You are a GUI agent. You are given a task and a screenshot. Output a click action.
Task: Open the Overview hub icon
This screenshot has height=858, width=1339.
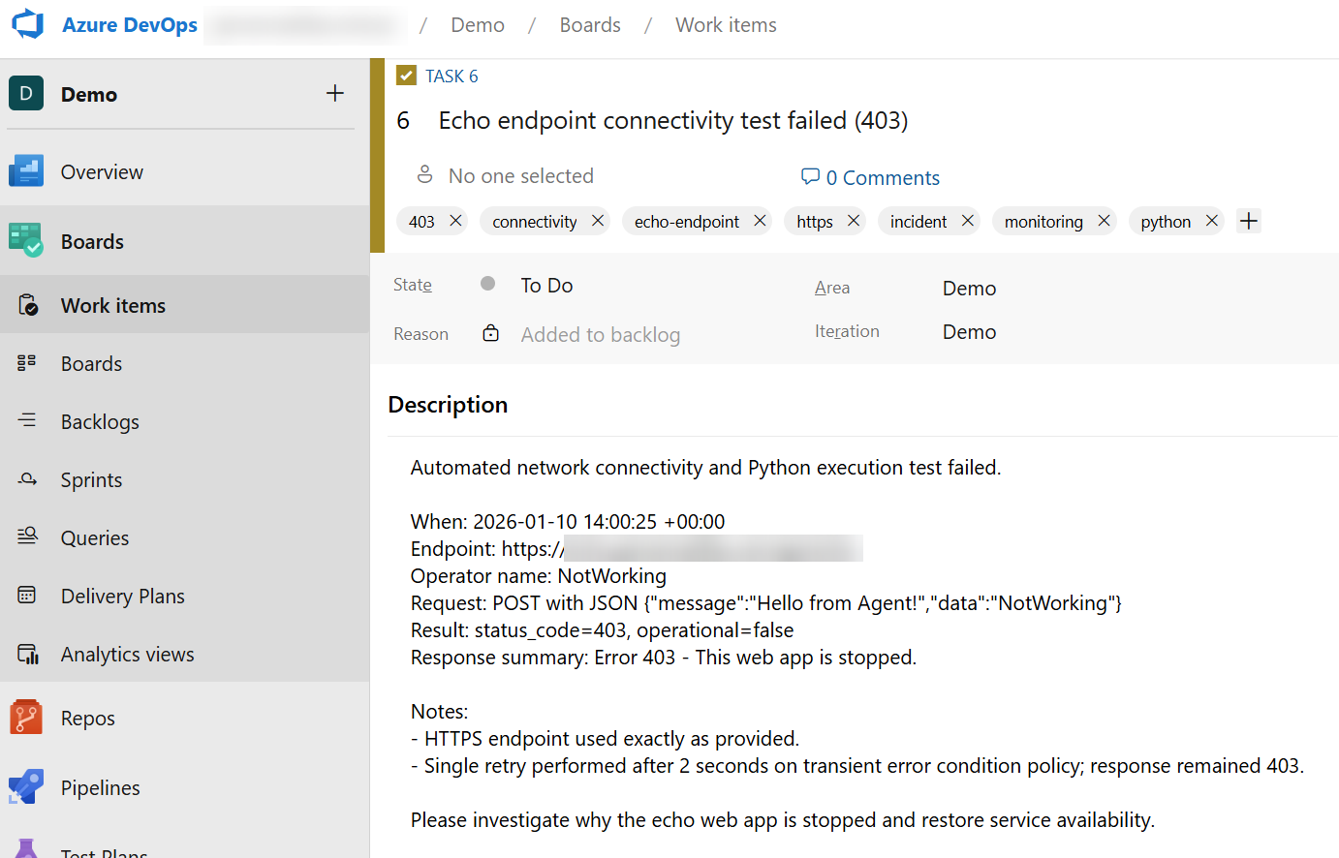(x=26, y=171)
